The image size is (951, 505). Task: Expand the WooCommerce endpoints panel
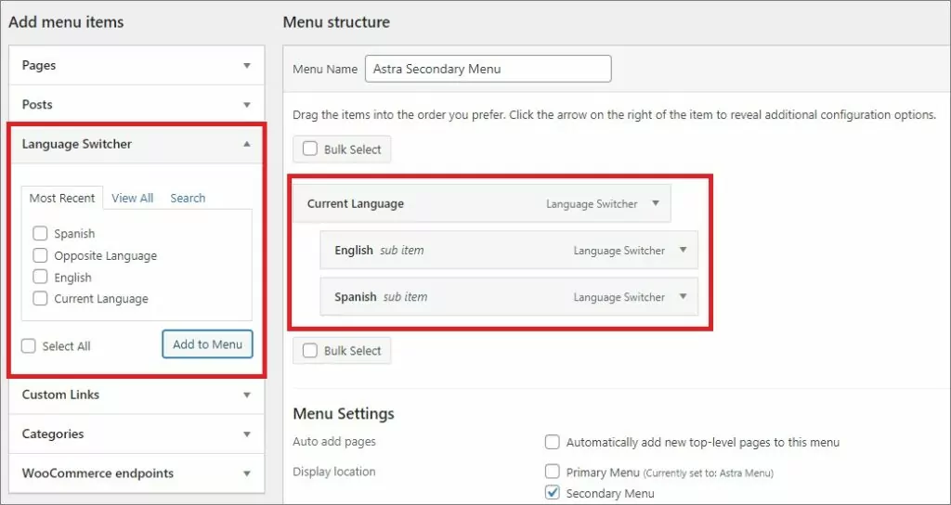click(x=246, y=473)
